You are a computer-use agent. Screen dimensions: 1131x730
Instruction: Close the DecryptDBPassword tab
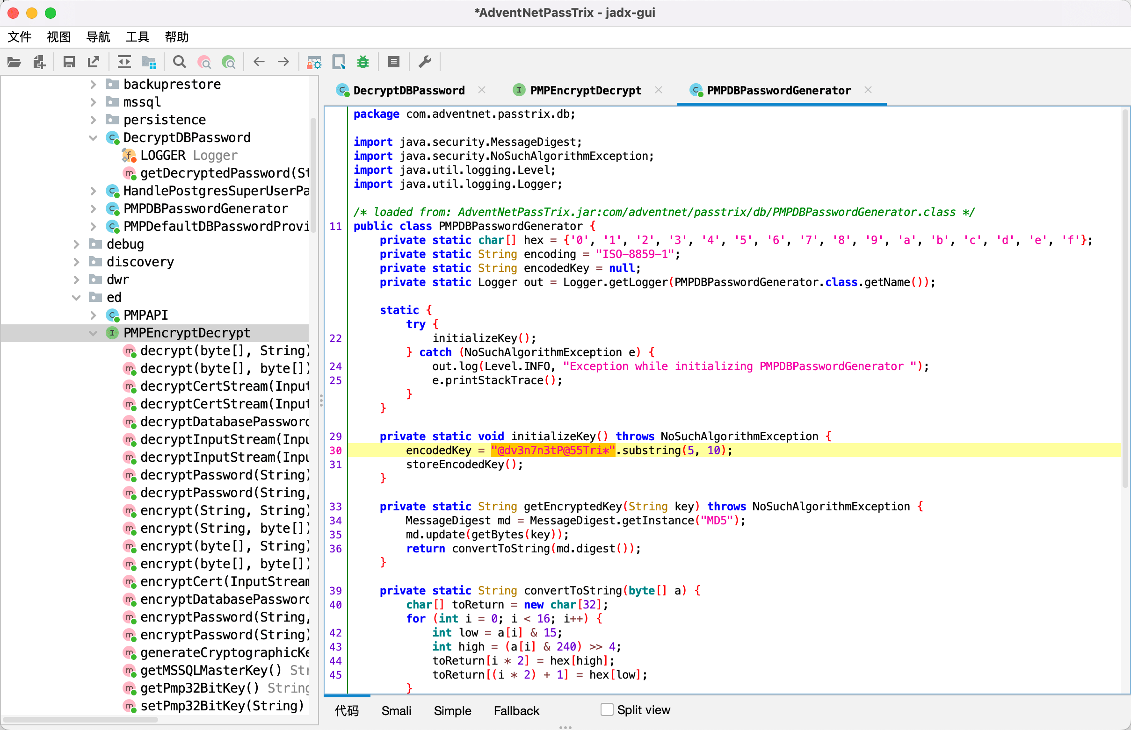(481, 90)
